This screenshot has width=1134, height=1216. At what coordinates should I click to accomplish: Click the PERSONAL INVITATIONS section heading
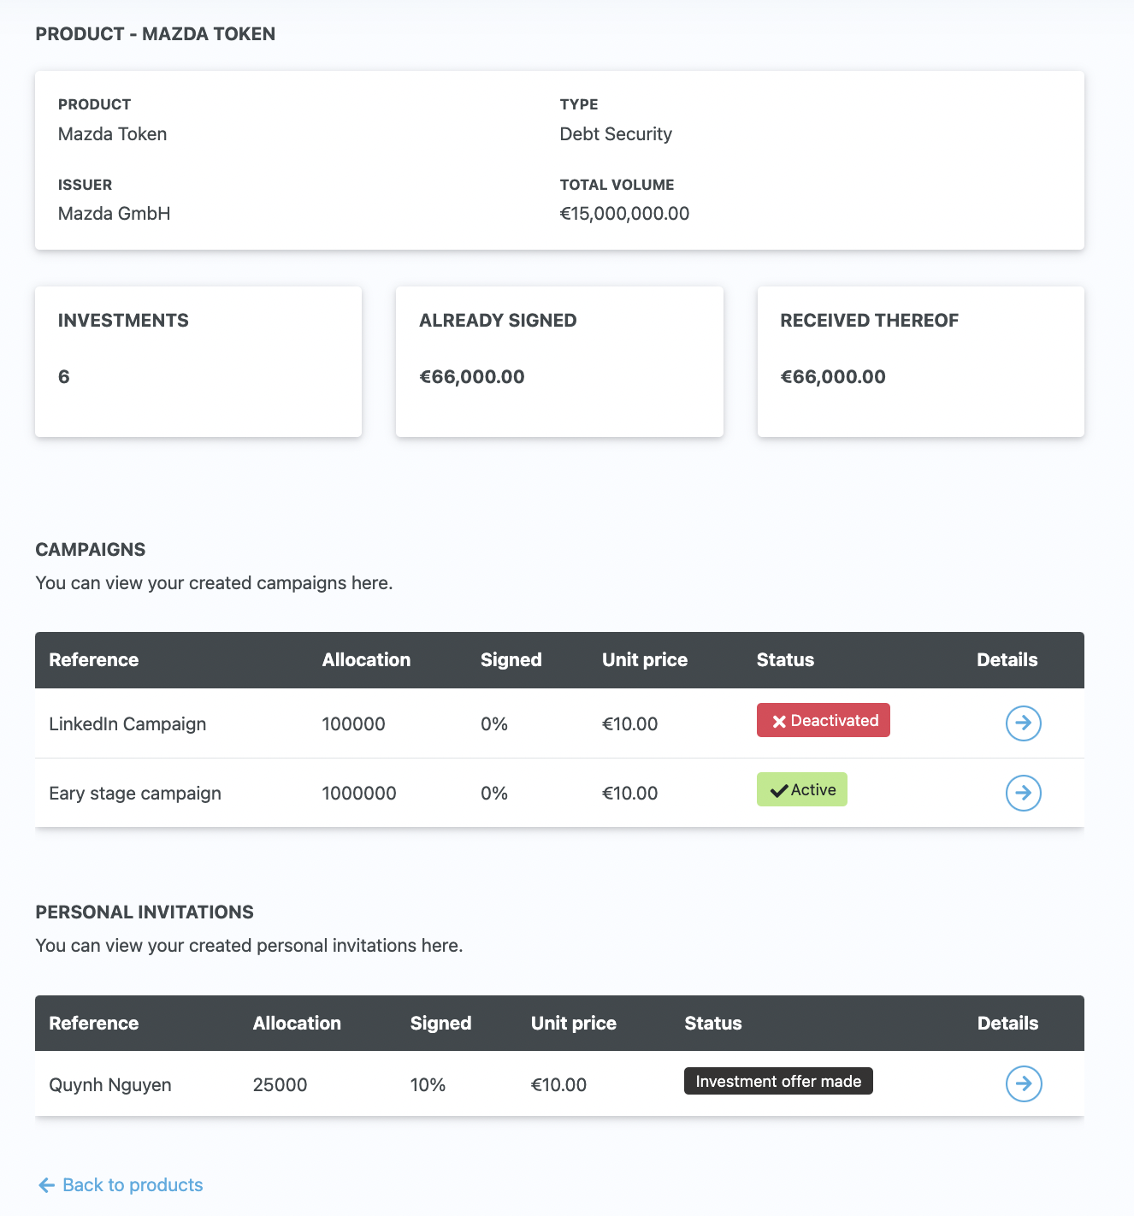pos(145,912)
